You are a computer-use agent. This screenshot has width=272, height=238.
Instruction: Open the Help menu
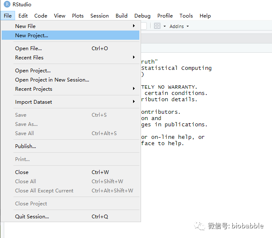click(205, 16)
